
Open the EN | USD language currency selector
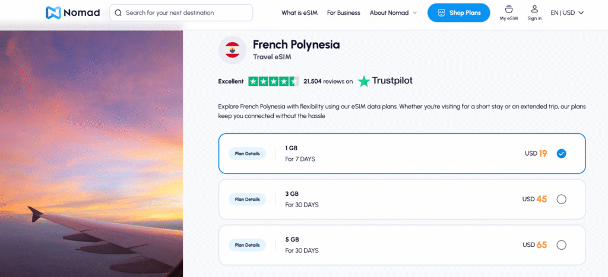(x=567, y=12)
